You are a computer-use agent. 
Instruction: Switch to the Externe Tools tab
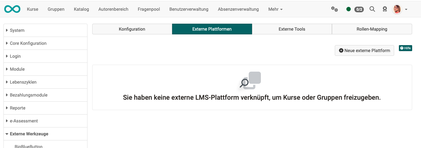point(292,29)
